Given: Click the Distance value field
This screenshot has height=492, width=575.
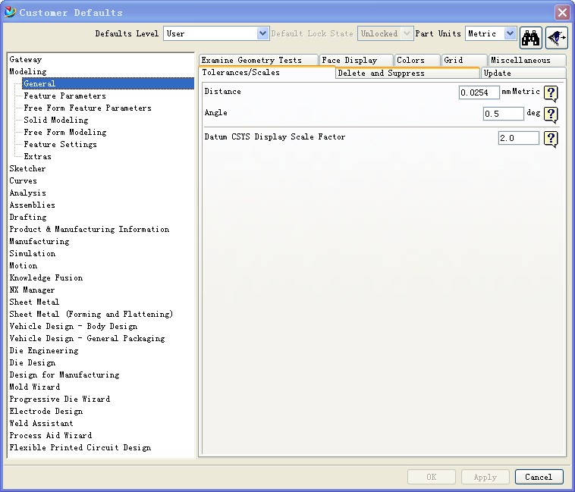Looking at the screenshot, I should (479, 92).
